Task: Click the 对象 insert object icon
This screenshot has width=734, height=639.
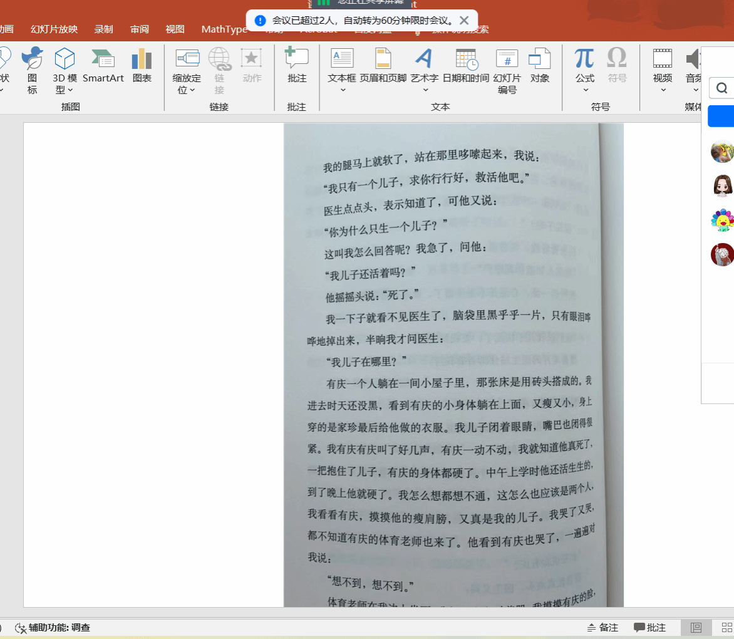Action: click(x=539, y=66)
